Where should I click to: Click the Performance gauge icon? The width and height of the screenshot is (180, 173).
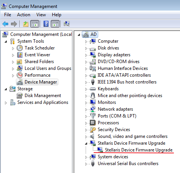tap(20, 75)
